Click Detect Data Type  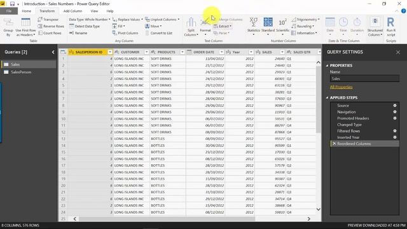[x=85, y=26]
